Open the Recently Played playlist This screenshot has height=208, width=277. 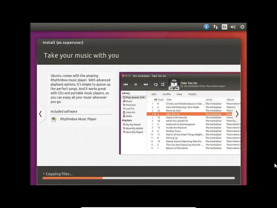(x=133, y=132)
